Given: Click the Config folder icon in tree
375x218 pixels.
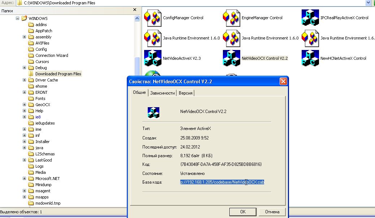Looking at the screenshot, I should click(x=31, y=49).
